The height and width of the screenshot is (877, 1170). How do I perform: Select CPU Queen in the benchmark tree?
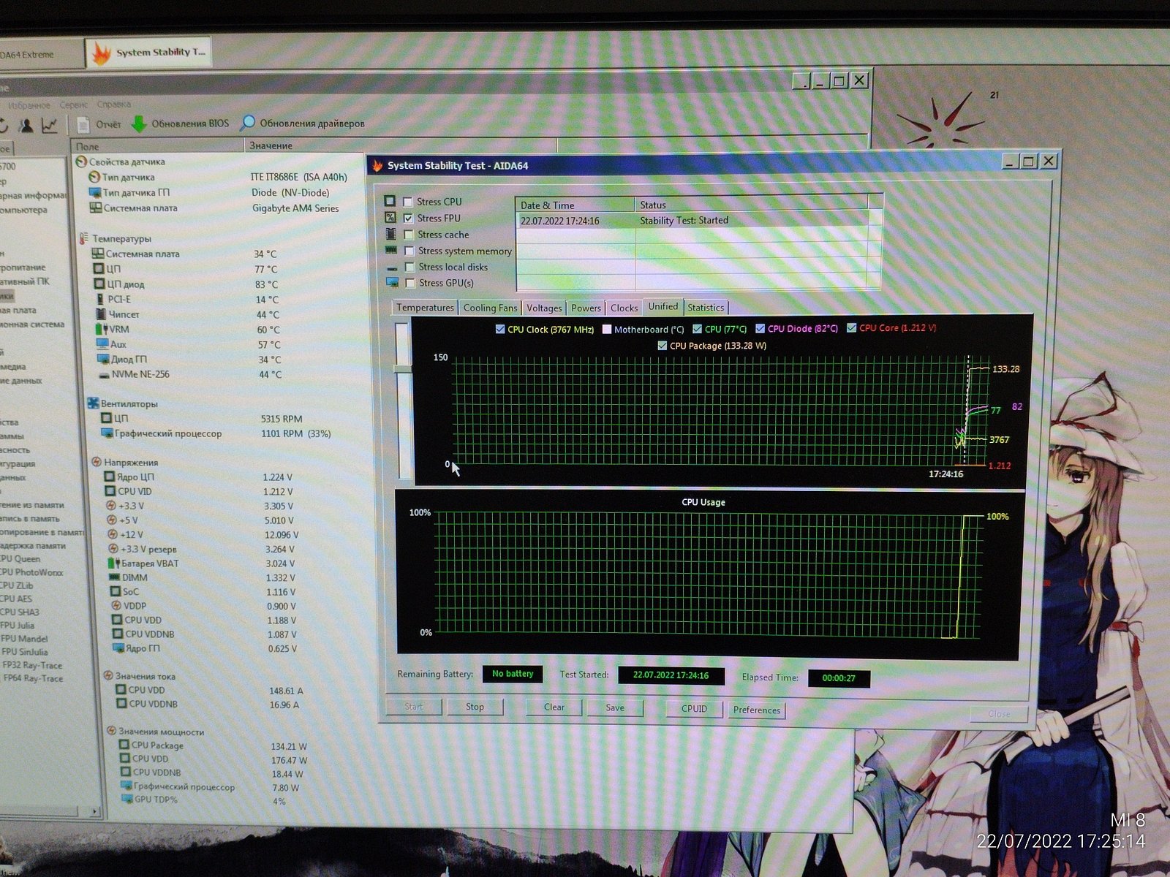[x=20, y=558]
